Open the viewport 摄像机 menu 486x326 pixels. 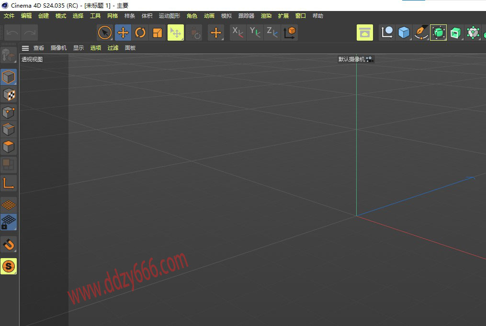tap(58, 48)
